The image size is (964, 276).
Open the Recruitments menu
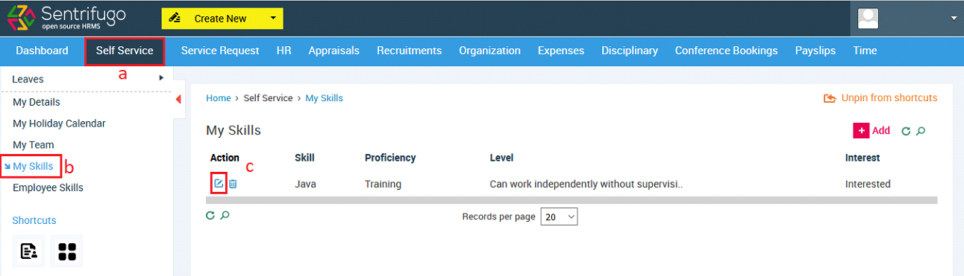(409, 51)
